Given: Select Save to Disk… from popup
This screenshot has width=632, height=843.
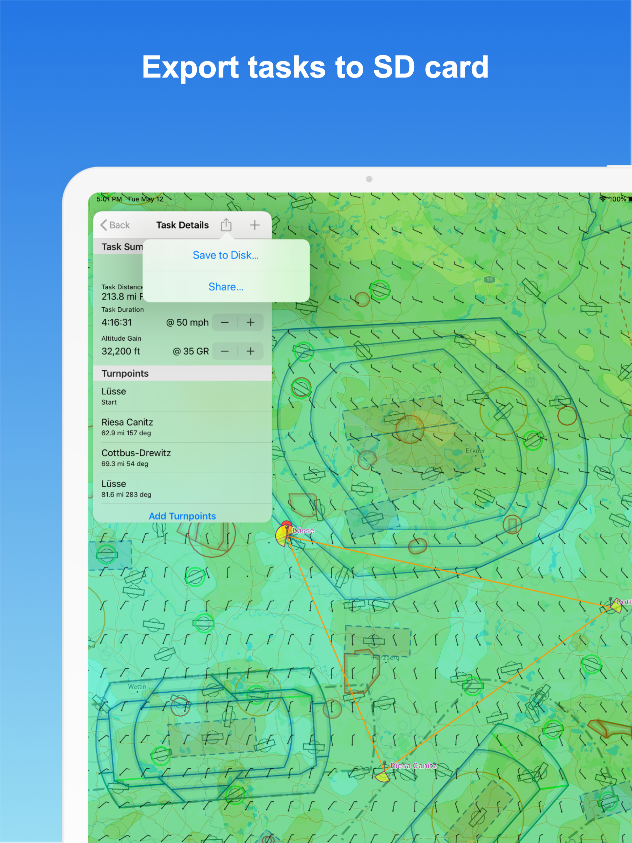Looking at the screenshot, I should (x=226, y=255).
